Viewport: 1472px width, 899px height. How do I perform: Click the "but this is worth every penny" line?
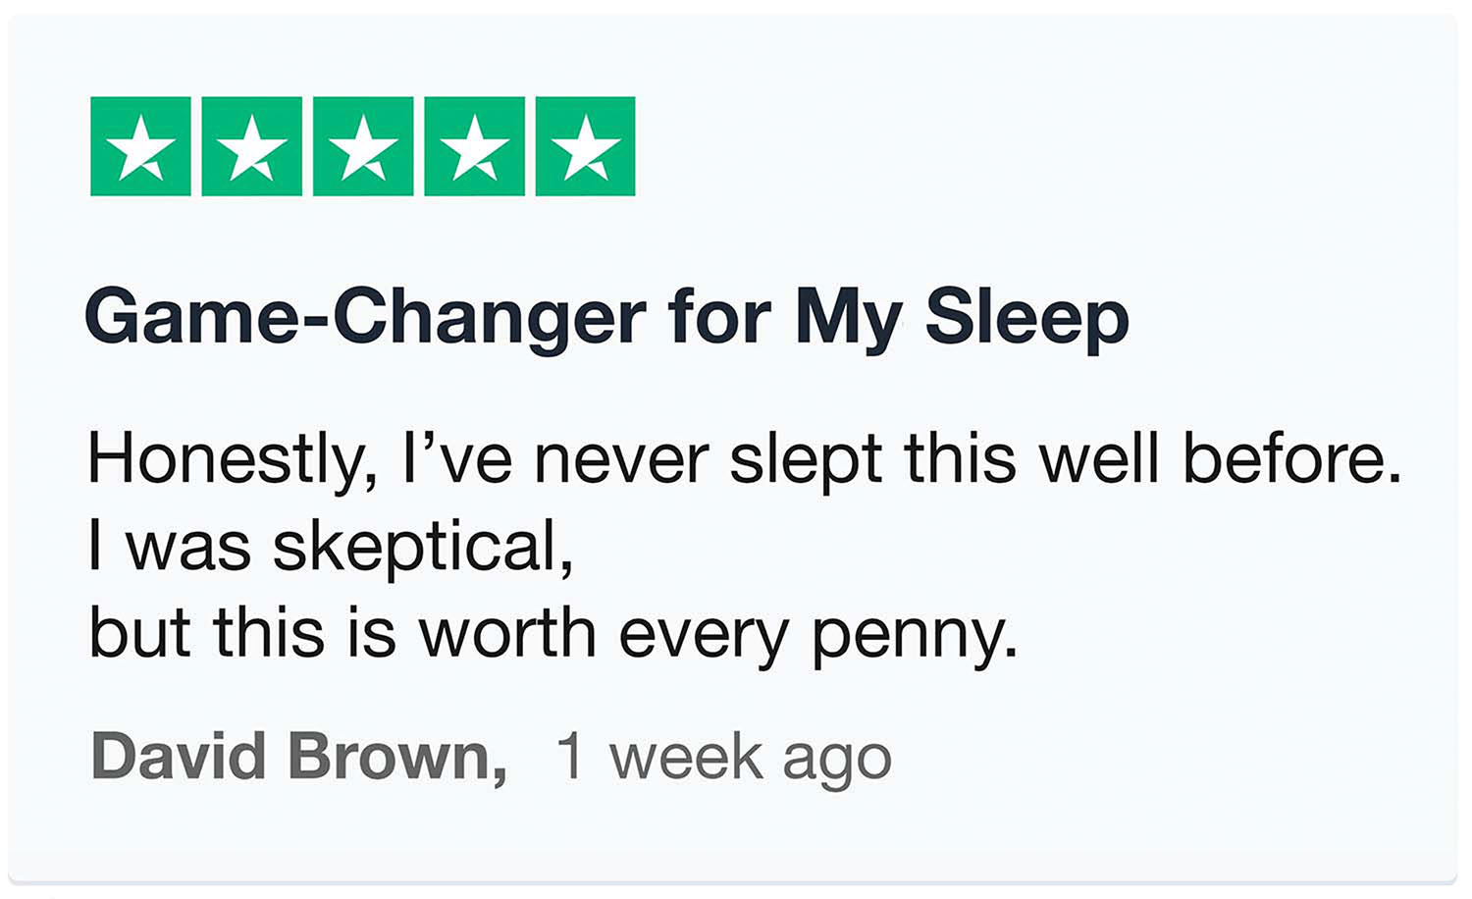click(x=553, y=633)
